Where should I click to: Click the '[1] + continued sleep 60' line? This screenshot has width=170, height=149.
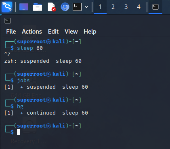pos(46,113)
